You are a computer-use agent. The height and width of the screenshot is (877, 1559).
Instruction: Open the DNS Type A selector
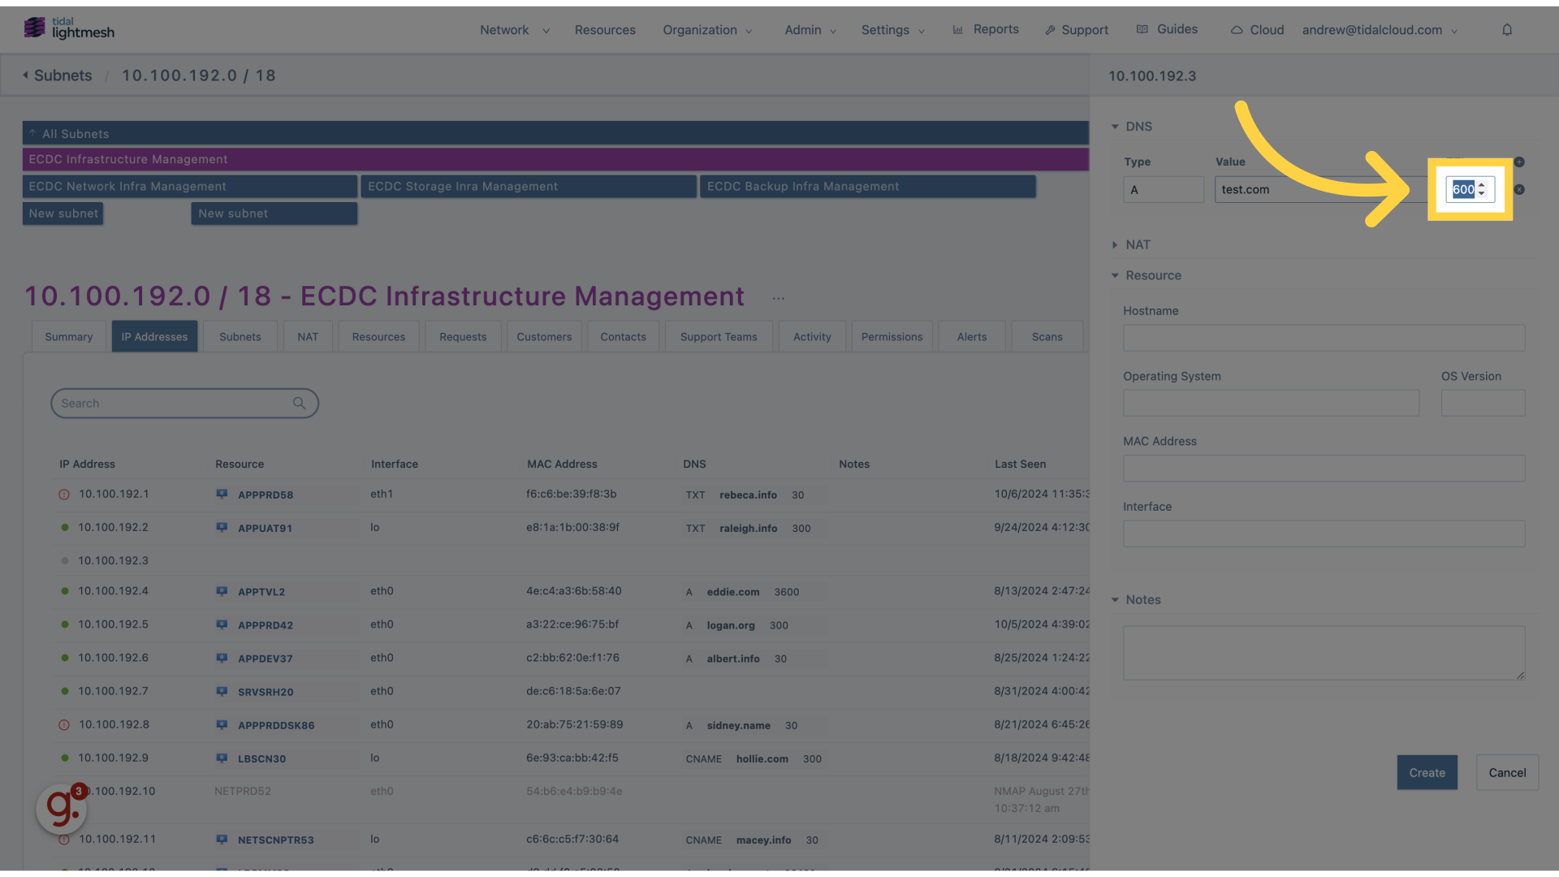click(x=1163, y=189)
